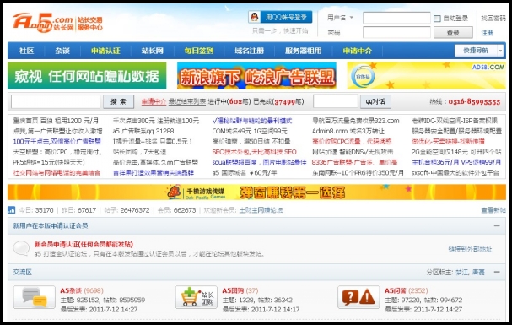Image resolution: width=512 pixels, height=325 pixels.
Task: Open the 服务器租用 menu item
Action: 304,51
